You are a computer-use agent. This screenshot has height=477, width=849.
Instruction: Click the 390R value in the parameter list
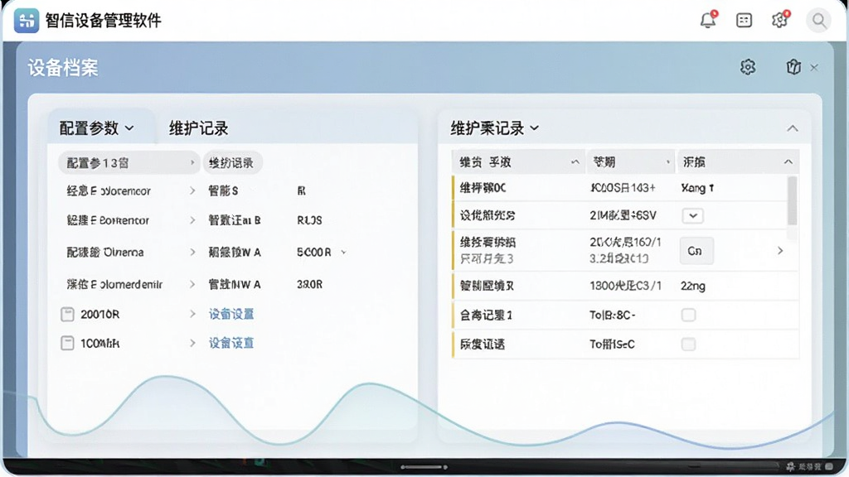(x=309, y=284)
